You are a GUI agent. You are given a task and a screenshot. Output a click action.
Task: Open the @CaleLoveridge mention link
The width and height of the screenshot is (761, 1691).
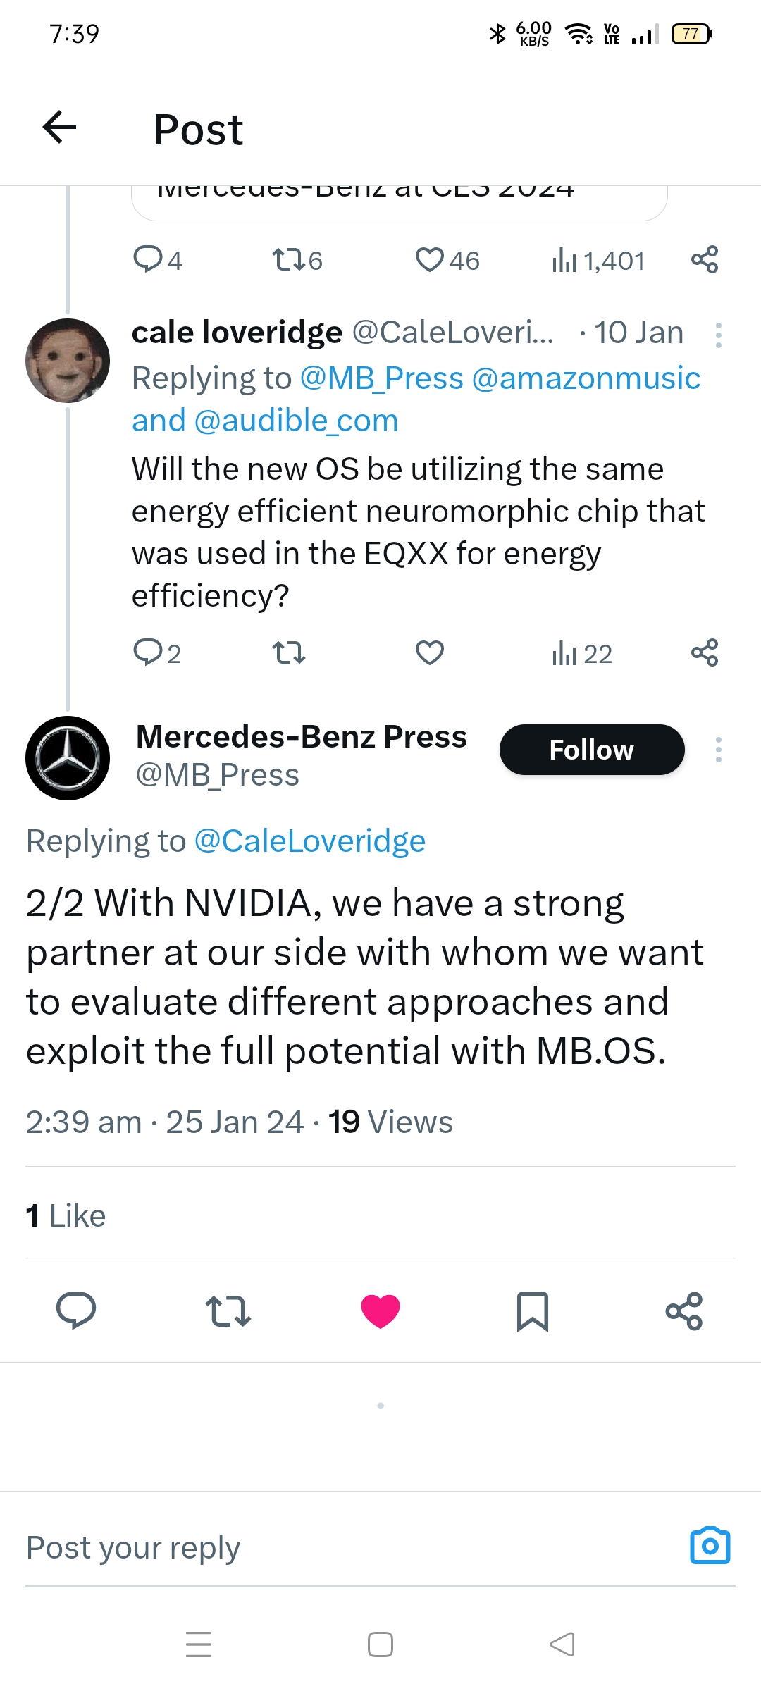(x=310, y=841)
